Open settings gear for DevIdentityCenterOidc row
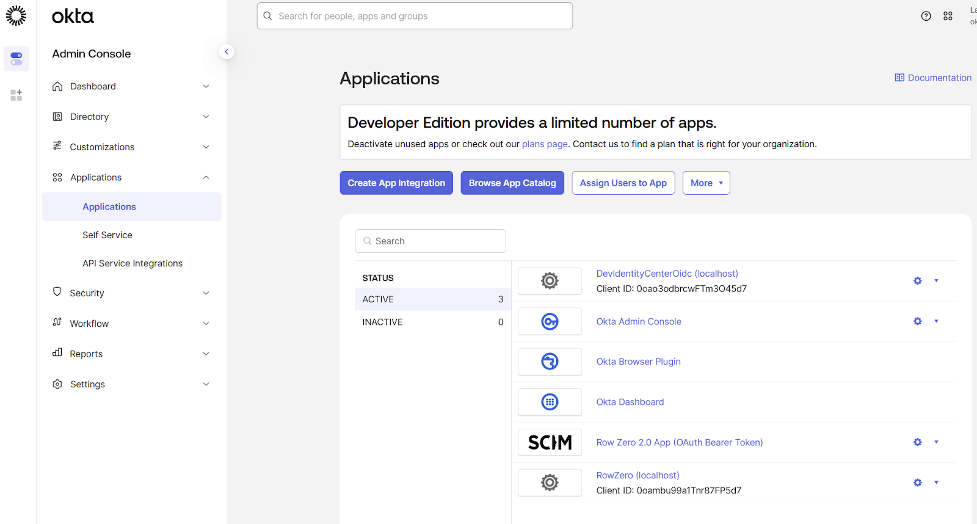Viewport: 977px width, 524px height. (917, 281)
